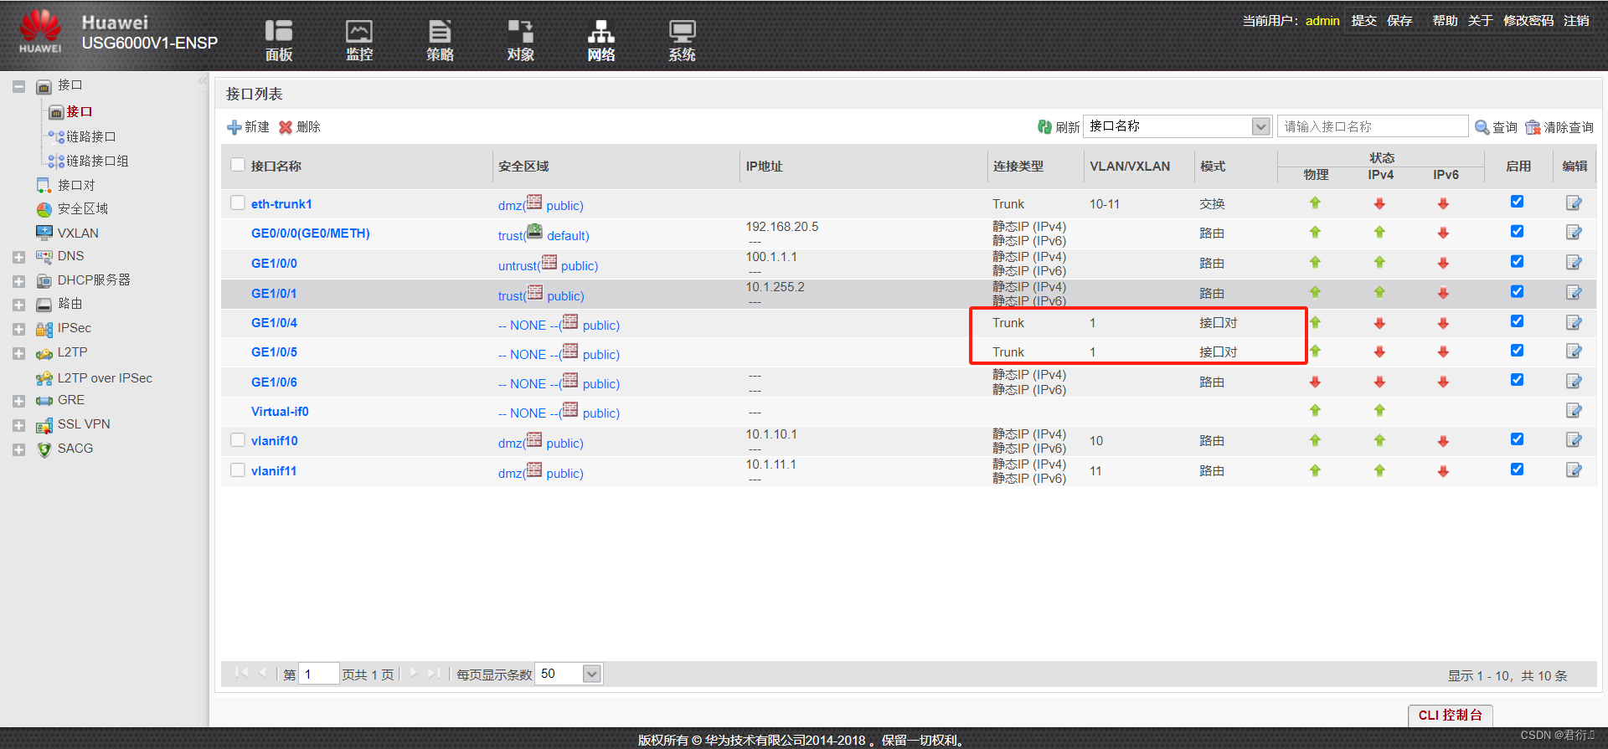1608x749 pixels.
Task: Click the 清除查询 clear icon
Action: pos(1533,127)
